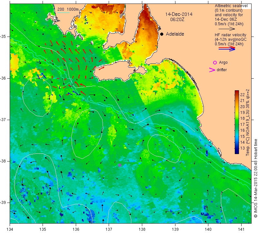The height and width of the screenshot is (233, 258).
Task: Click the colorbar label '19'
Action: click(243, 112)
